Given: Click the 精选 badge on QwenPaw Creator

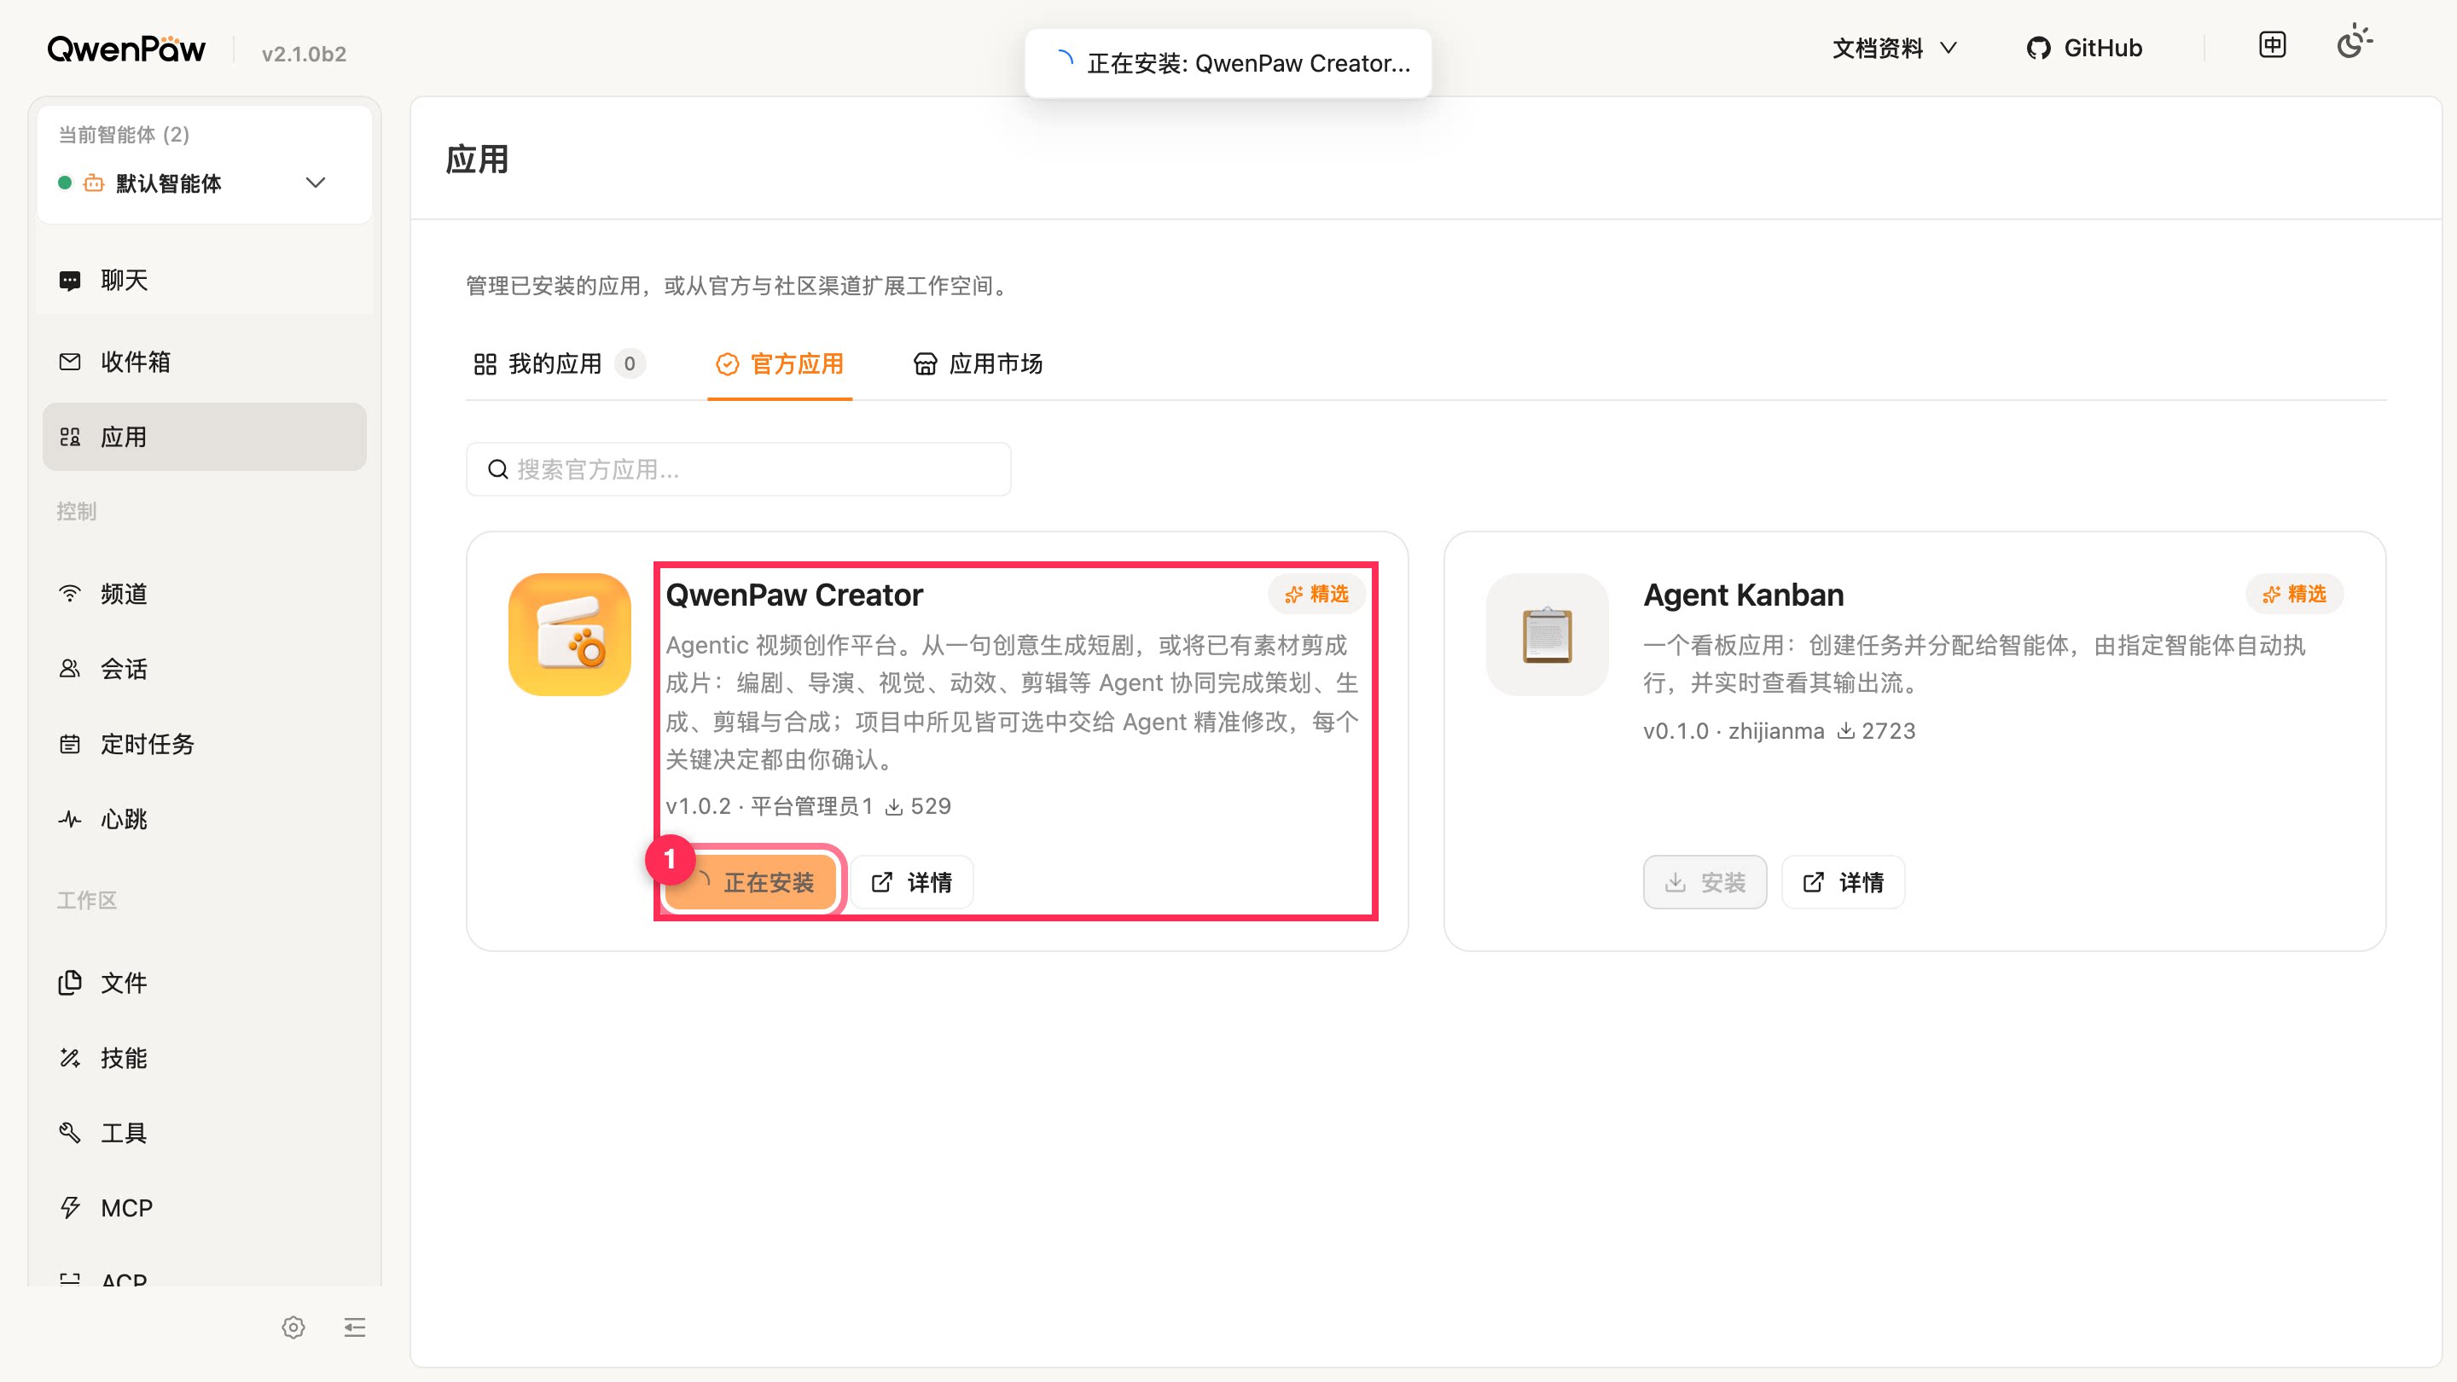Looking at the screenshot, I should 1316,595.
